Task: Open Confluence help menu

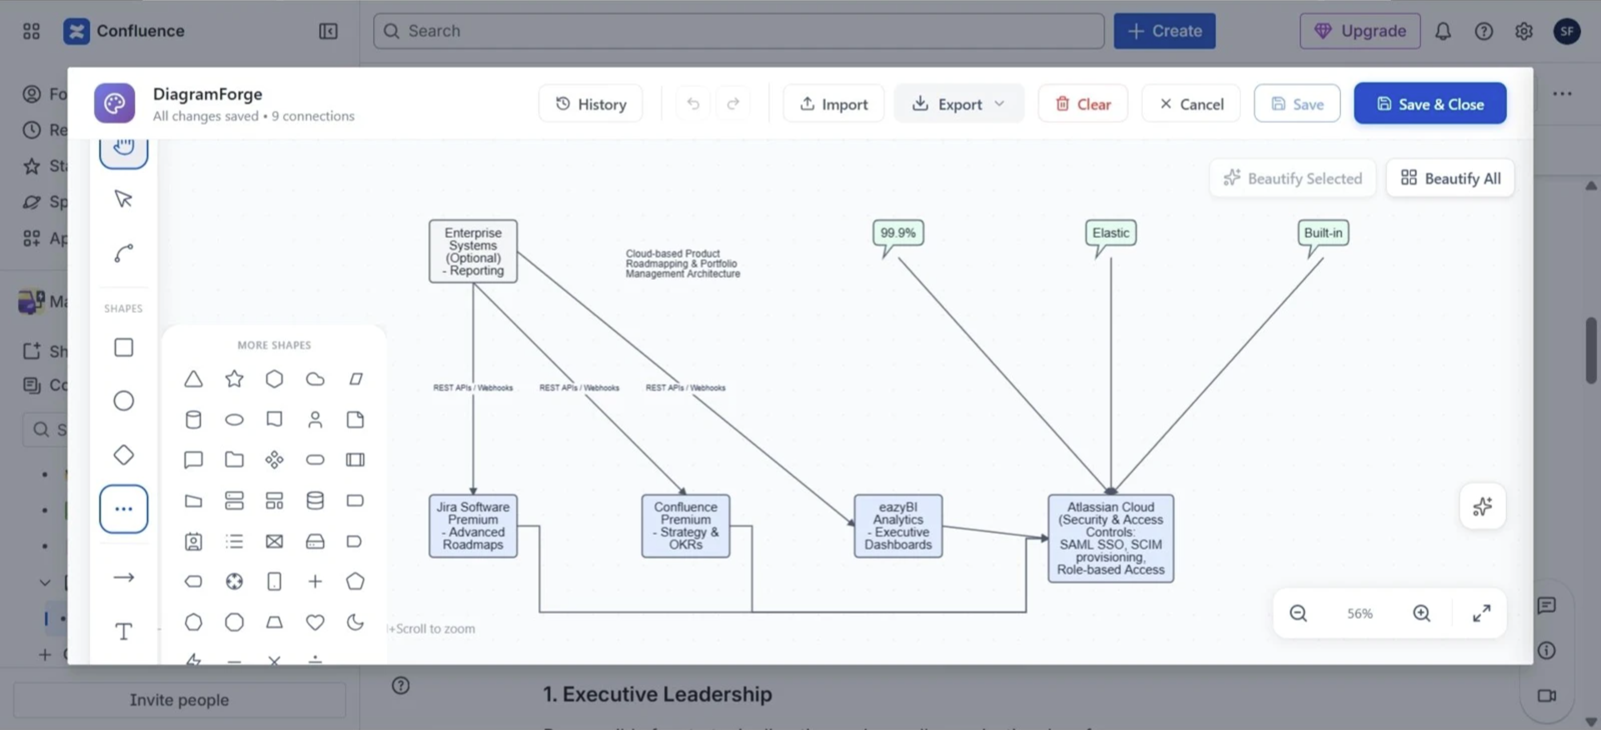Action: click(x=1483, y=31)
